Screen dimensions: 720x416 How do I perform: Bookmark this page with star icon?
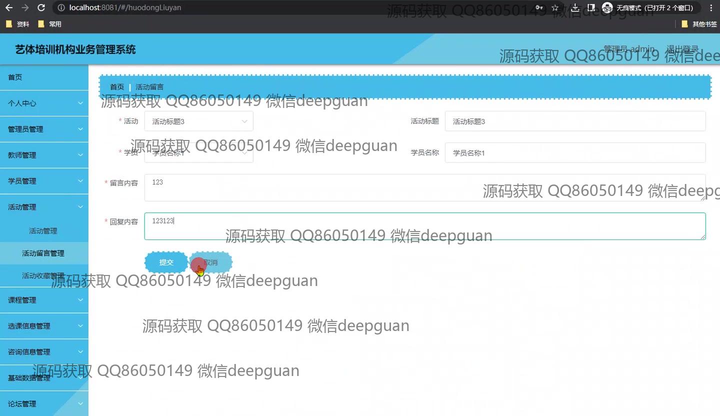pyautogui.click(x=555, y=7)
